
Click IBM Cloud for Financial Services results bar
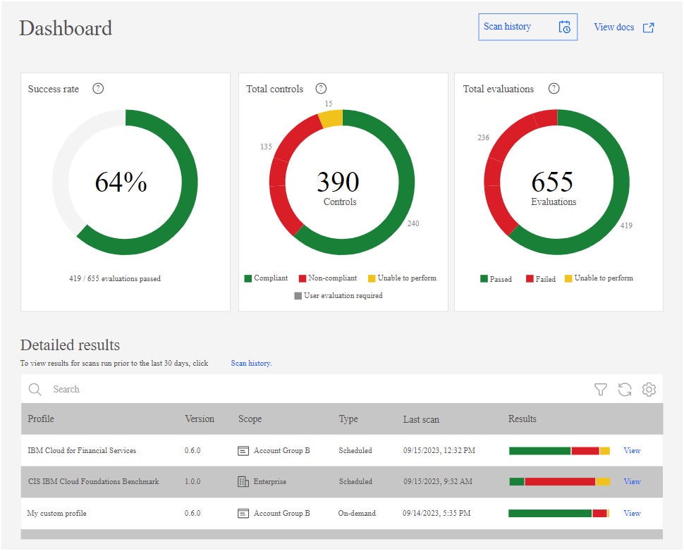click(x=559, y=450)
